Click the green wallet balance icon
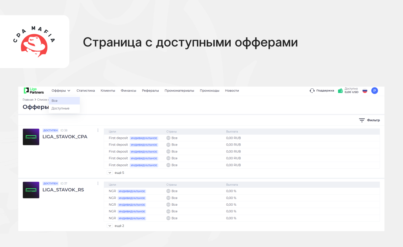 click(x=340, y=91)
